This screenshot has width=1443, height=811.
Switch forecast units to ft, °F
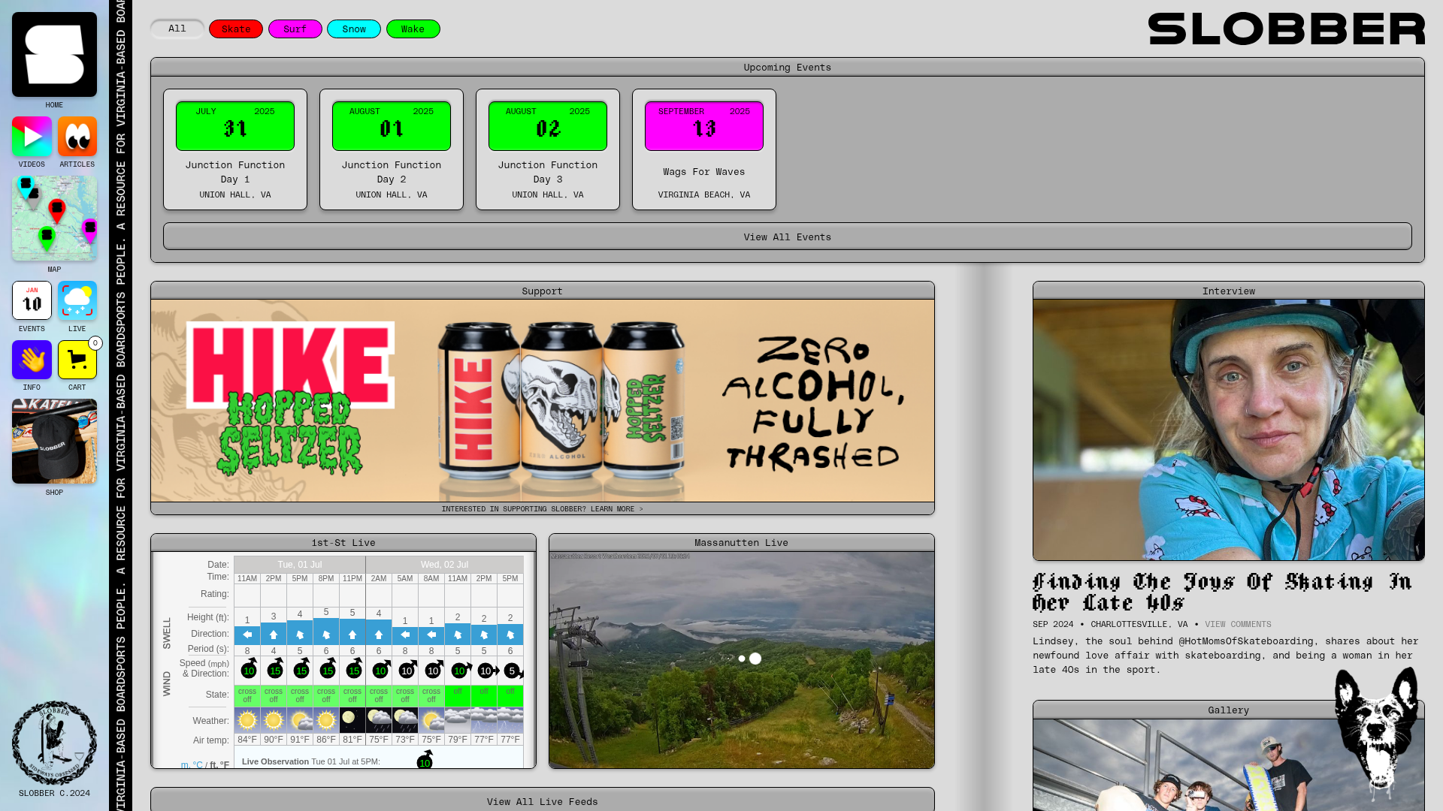219,765
